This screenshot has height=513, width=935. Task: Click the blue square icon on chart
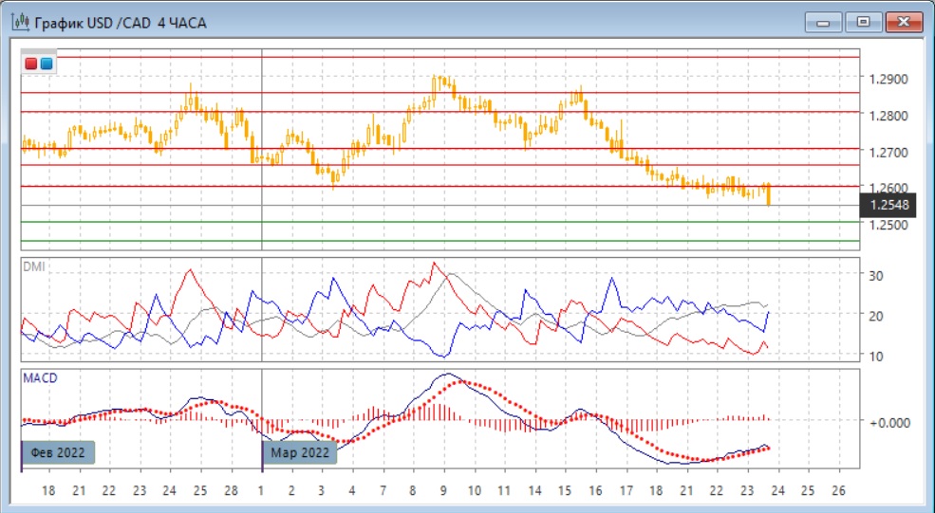(x=46, y=64)
